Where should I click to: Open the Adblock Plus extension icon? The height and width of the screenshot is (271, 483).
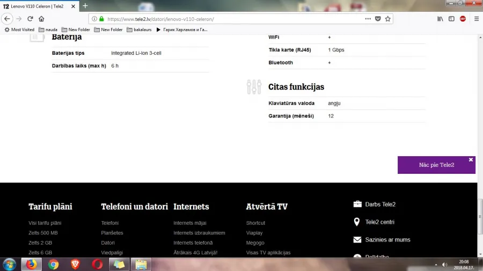click(463, 19)
